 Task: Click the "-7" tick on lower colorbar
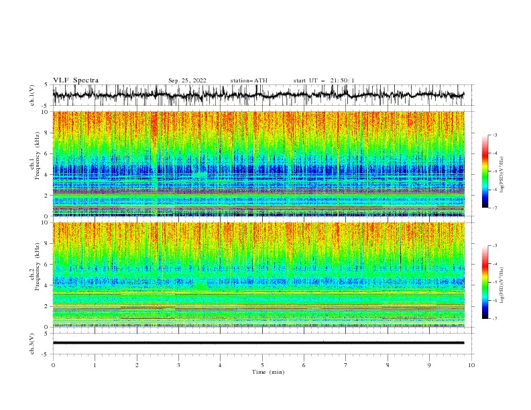(x=494, y=319)
